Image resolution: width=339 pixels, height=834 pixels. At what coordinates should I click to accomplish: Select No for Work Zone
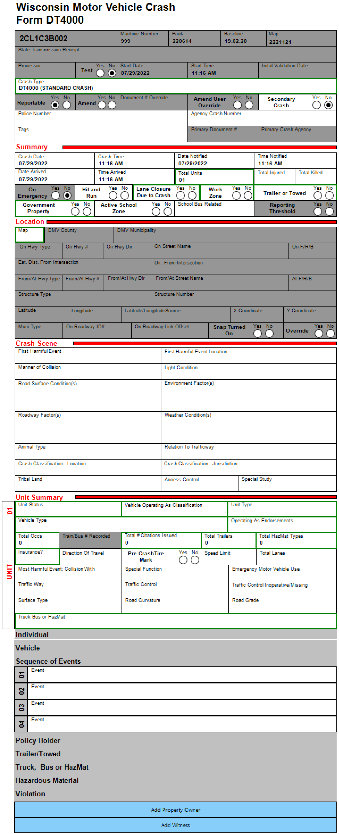[x=248, y=196]
